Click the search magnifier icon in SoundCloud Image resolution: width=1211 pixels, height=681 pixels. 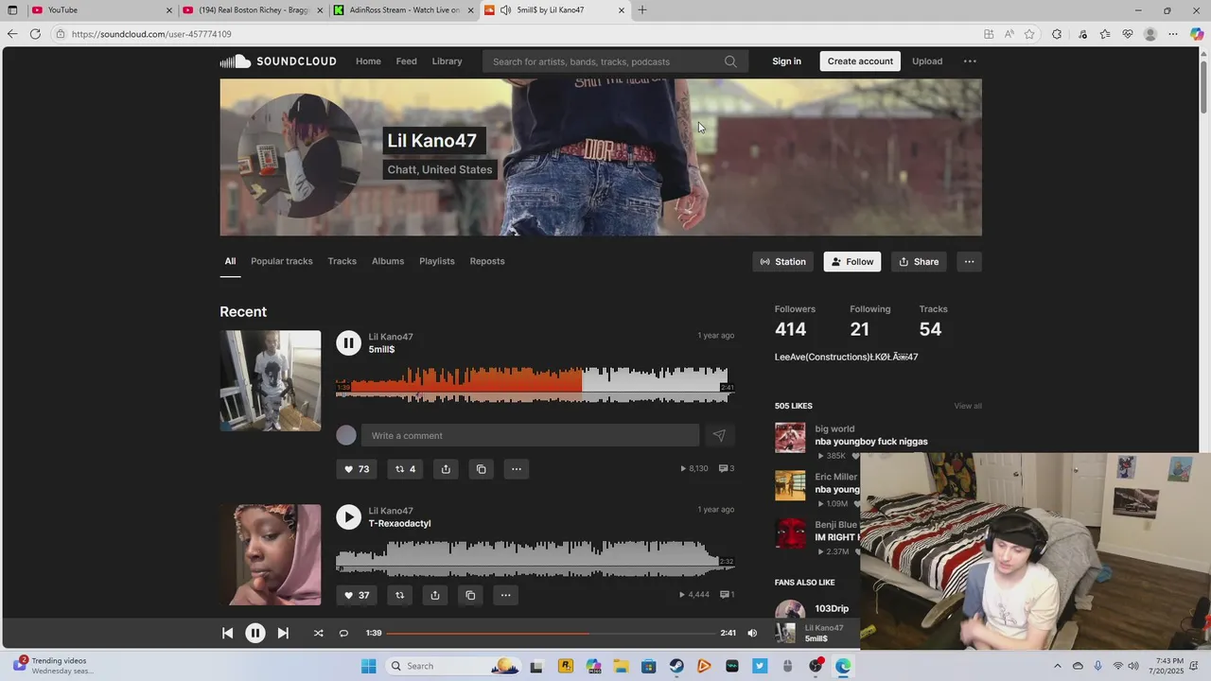coord(730,61)
